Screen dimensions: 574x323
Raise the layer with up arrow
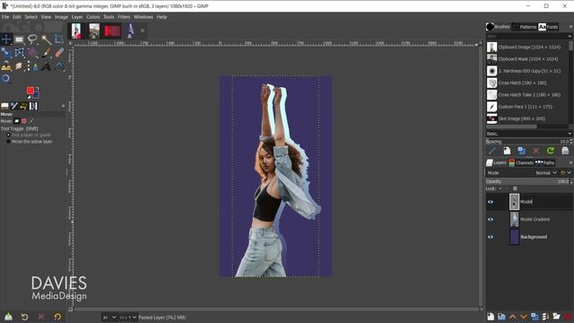click(512, 317)
